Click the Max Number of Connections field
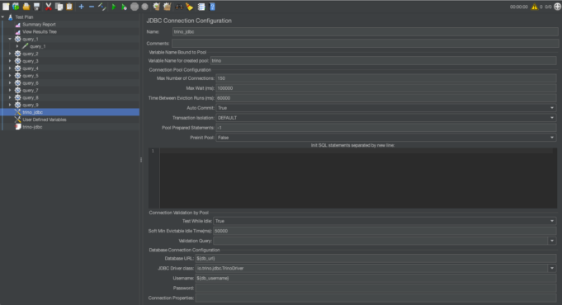562x305 pixels. tap(386, 78)
